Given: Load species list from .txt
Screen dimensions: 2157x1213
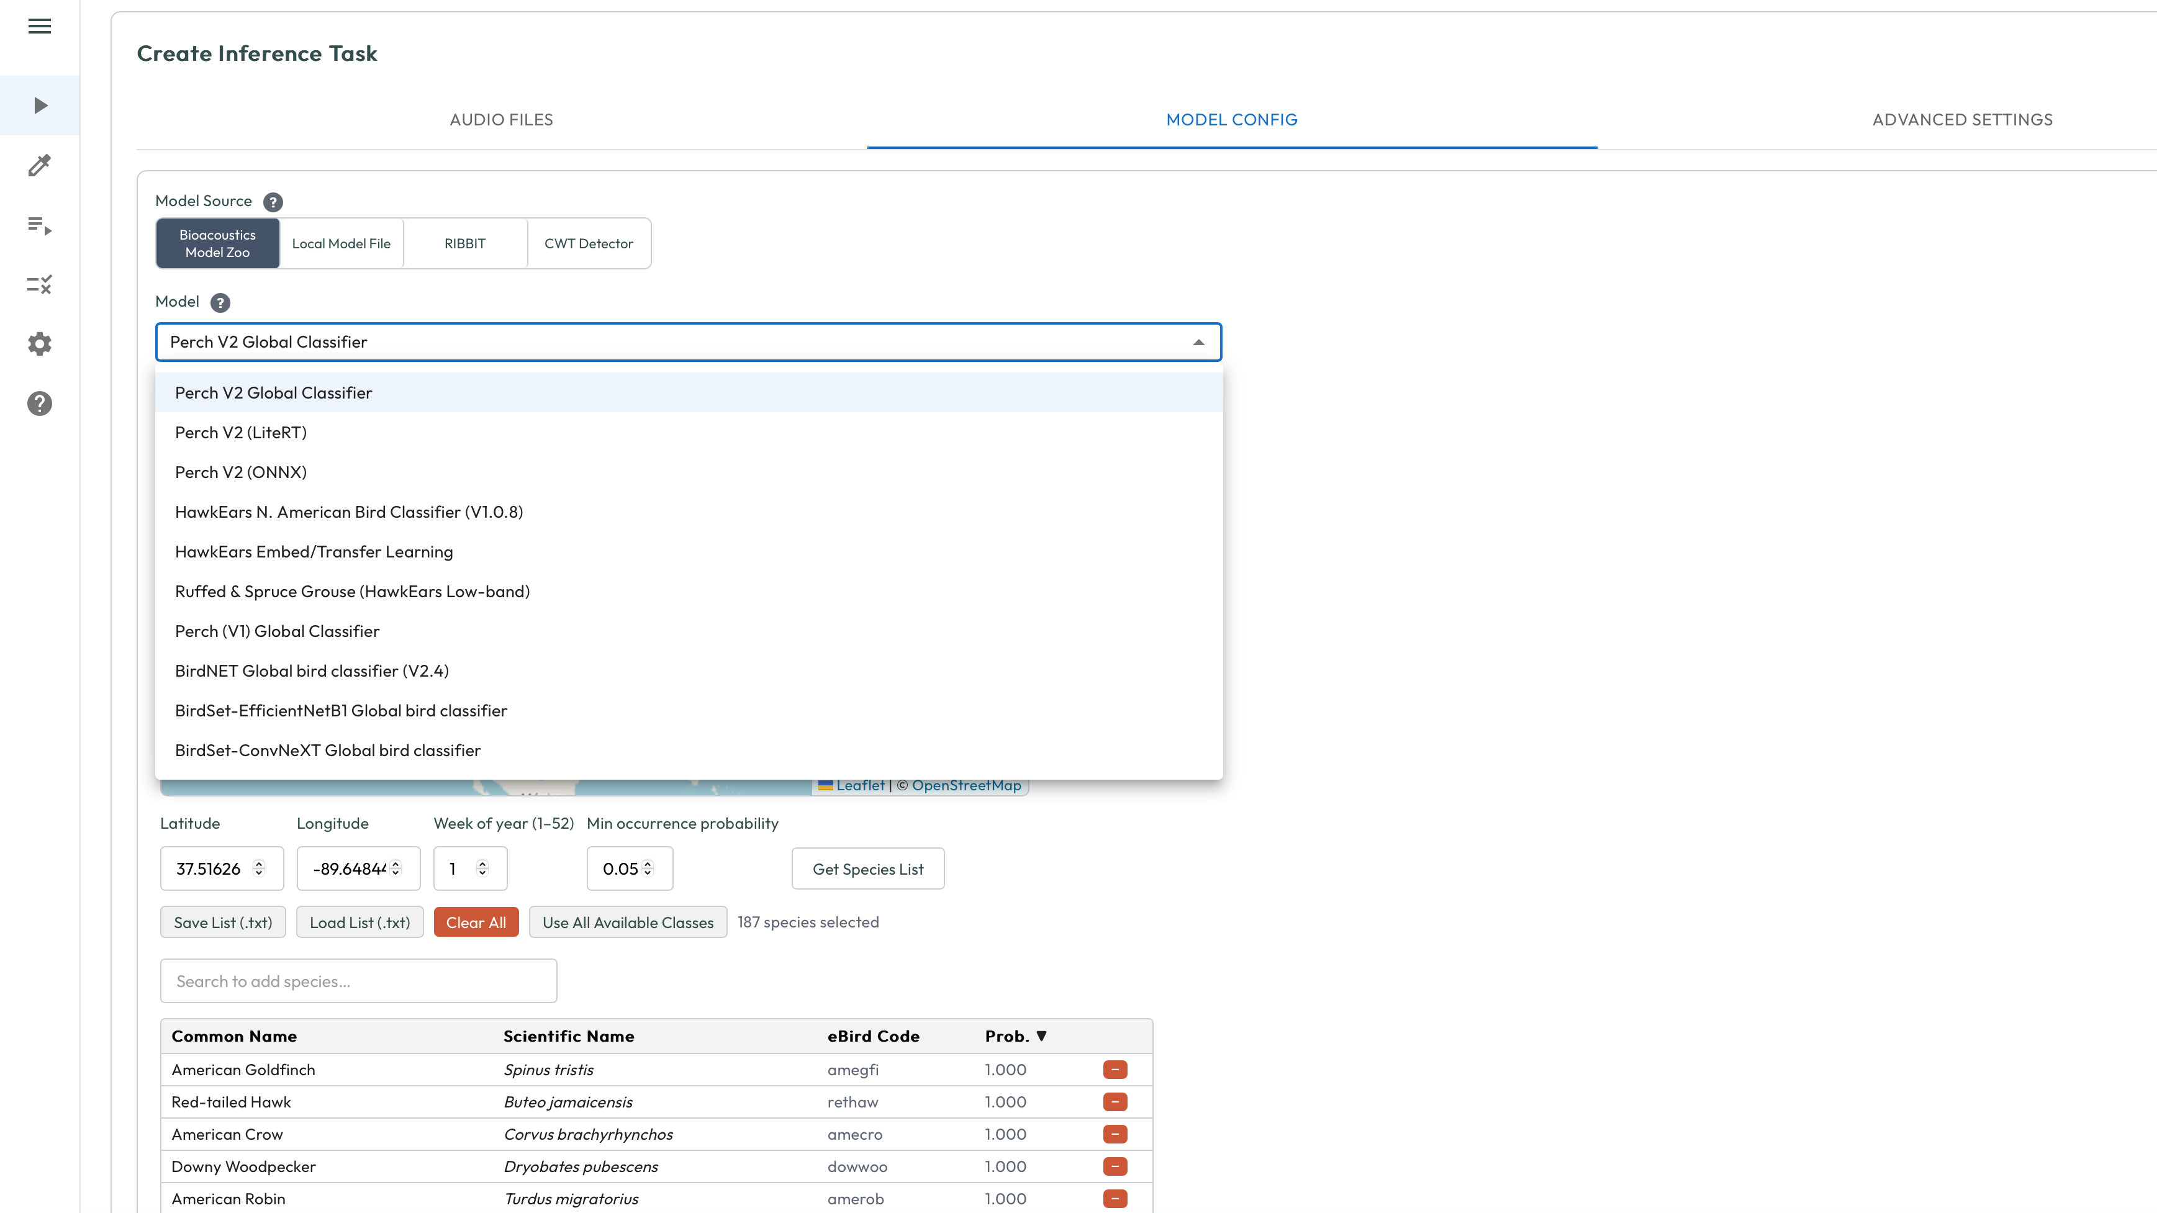Looking at the screenshot, I should click(360, 922).
